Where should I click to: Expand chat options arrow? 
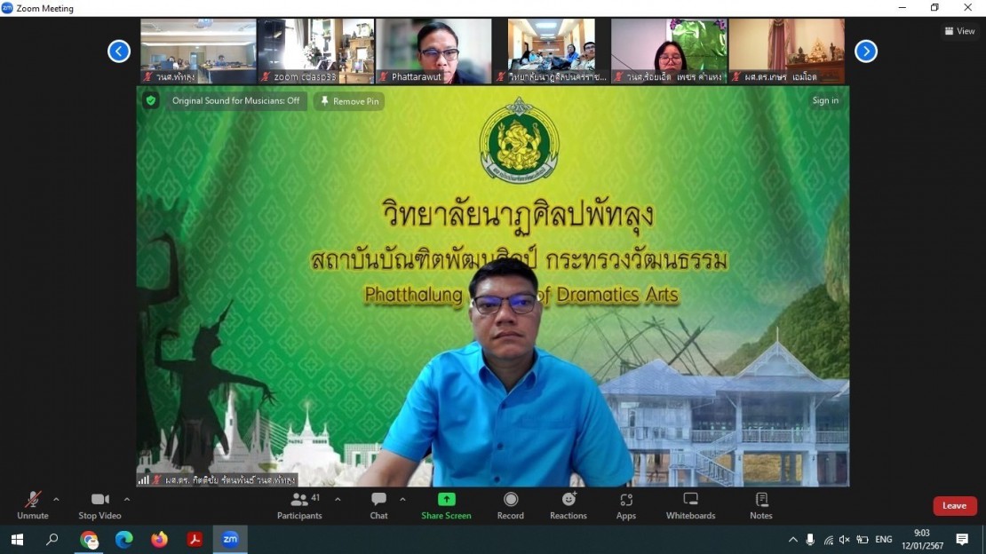pyautogui.click(x=402, y=500)
